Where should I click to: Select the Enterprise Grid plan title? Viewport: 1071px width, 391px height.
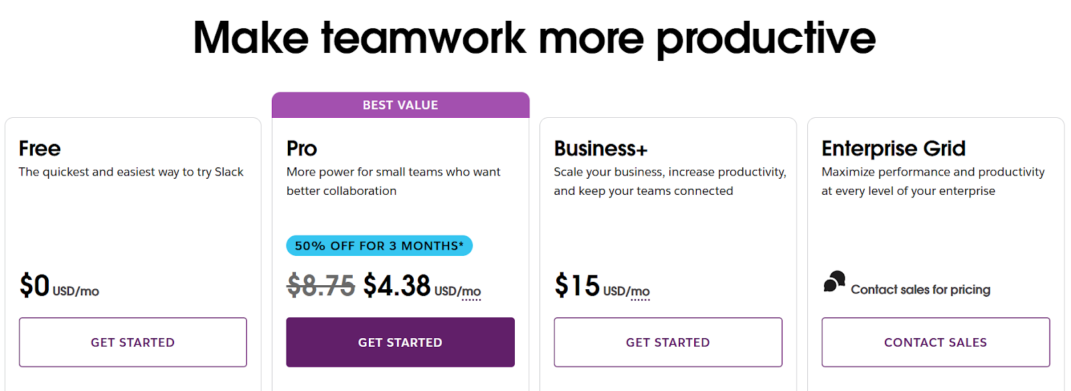(893, 148)
